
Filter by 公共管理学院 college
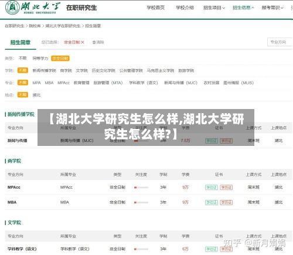coord(131,70)
